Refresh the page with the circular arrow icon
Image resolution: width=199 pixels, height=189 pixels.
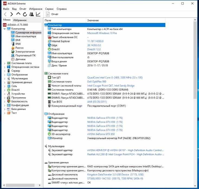coord(25,14)
